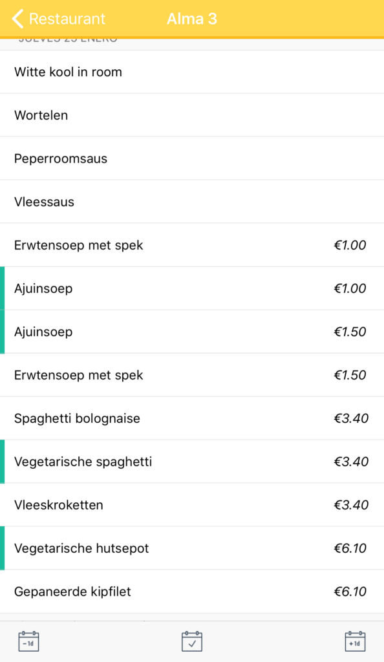
Task: Open the Vleessaus entry
Action: [192, 202]
